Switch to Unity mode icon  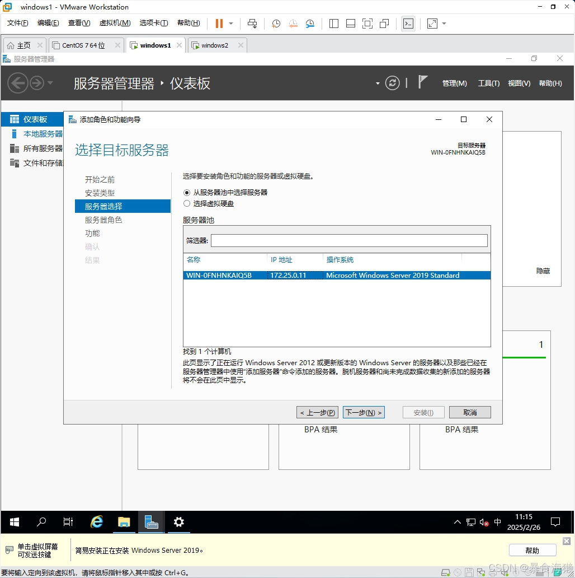coord(384,23)
